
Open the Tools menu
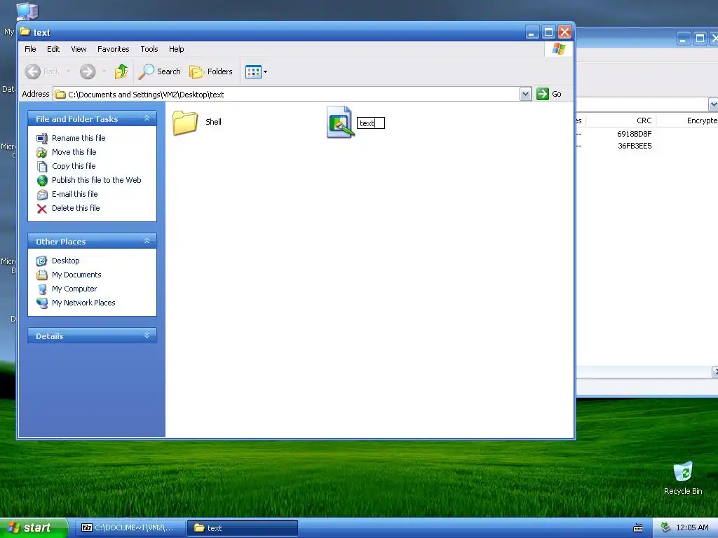[149, 49]
